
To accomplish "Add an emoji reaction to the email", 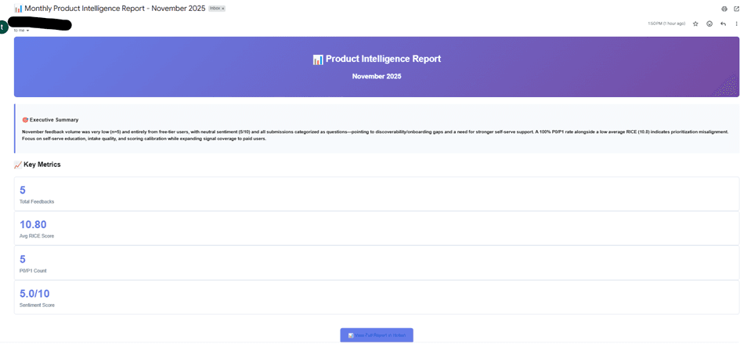I will pyautogui.click(x=709, y=23).
